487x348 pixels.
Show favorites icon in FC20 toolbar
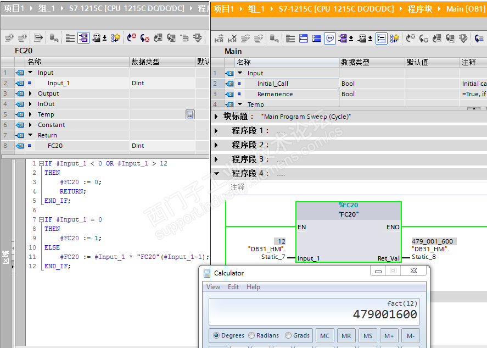tap(115, 38)
